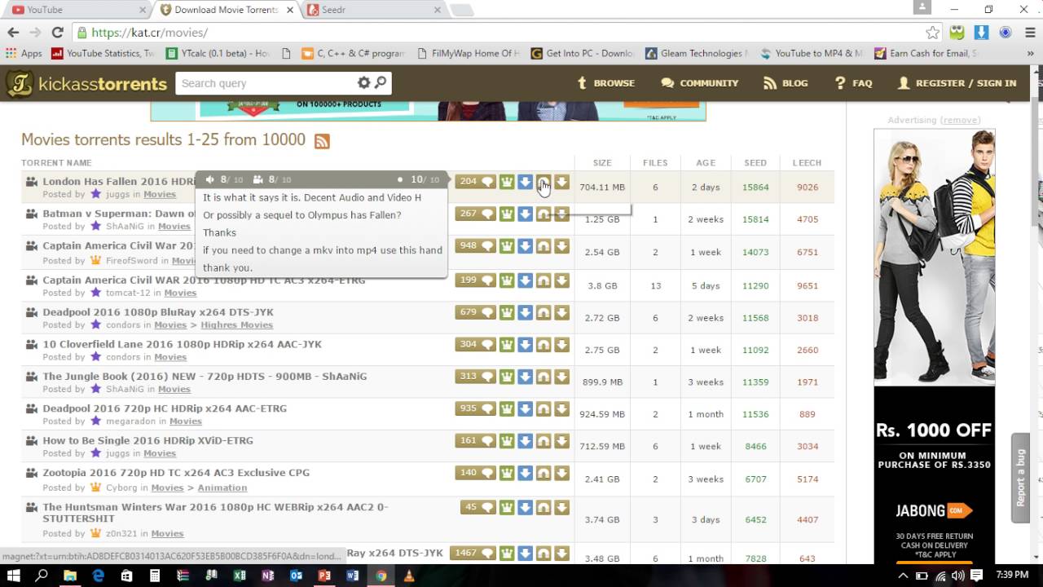
Task: Click the Jabong fashion advertisement
Action: click(x=935, y=346)
